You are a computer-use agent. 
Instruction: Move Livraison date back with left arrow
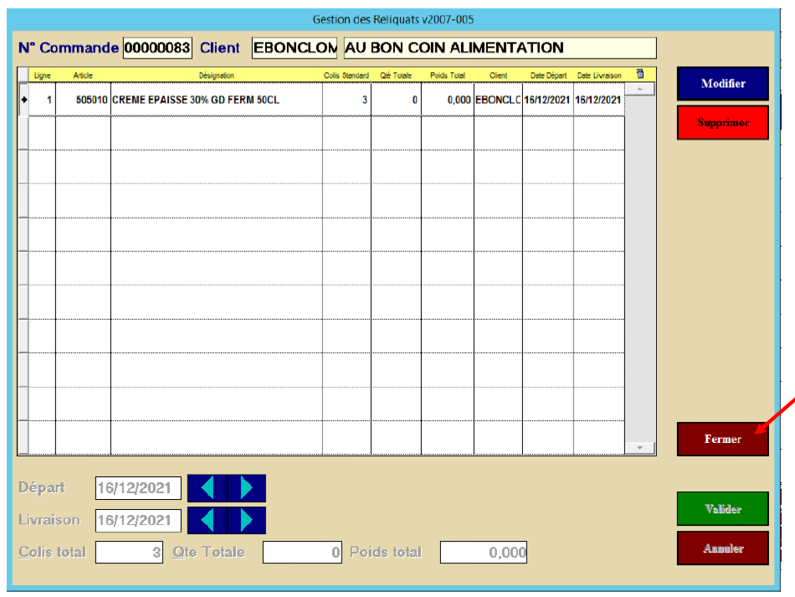tap(207, 520)
